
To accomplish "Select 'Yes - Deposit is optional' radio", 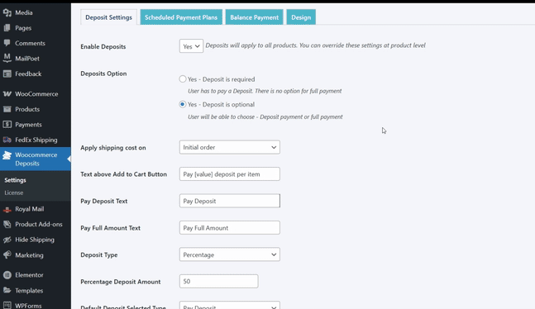I will coord(183,104).
